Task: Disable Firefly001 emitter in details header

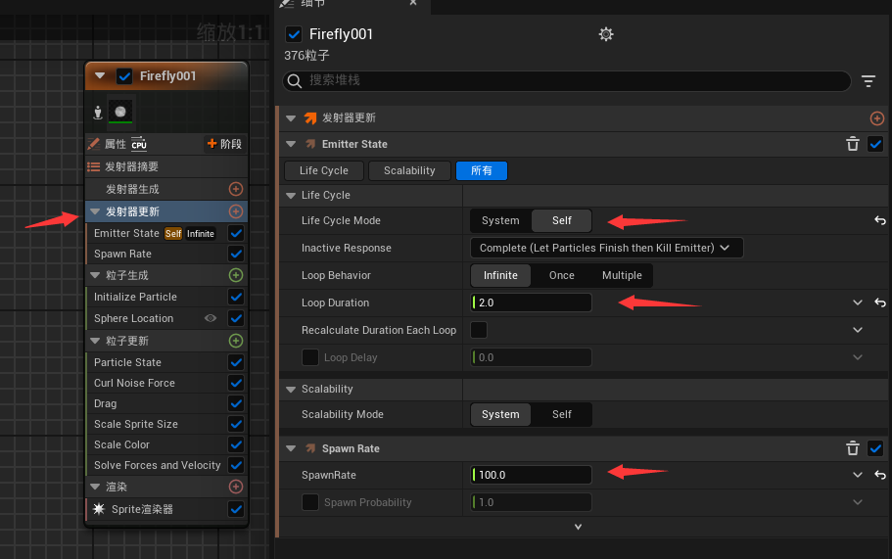Action: pos(294,34)
